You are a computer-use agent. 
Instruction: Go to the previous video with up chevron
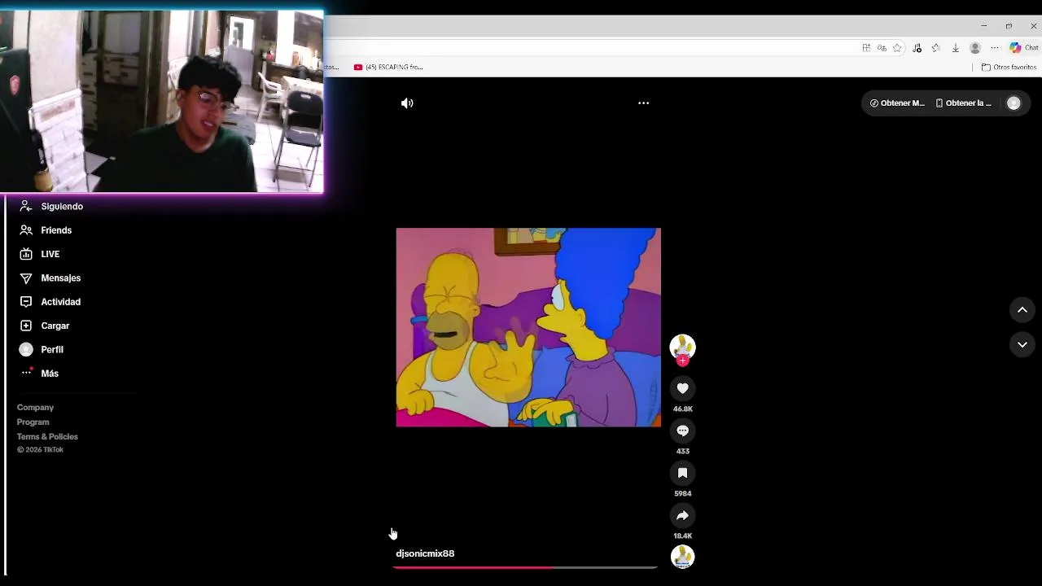[1022, 310]
